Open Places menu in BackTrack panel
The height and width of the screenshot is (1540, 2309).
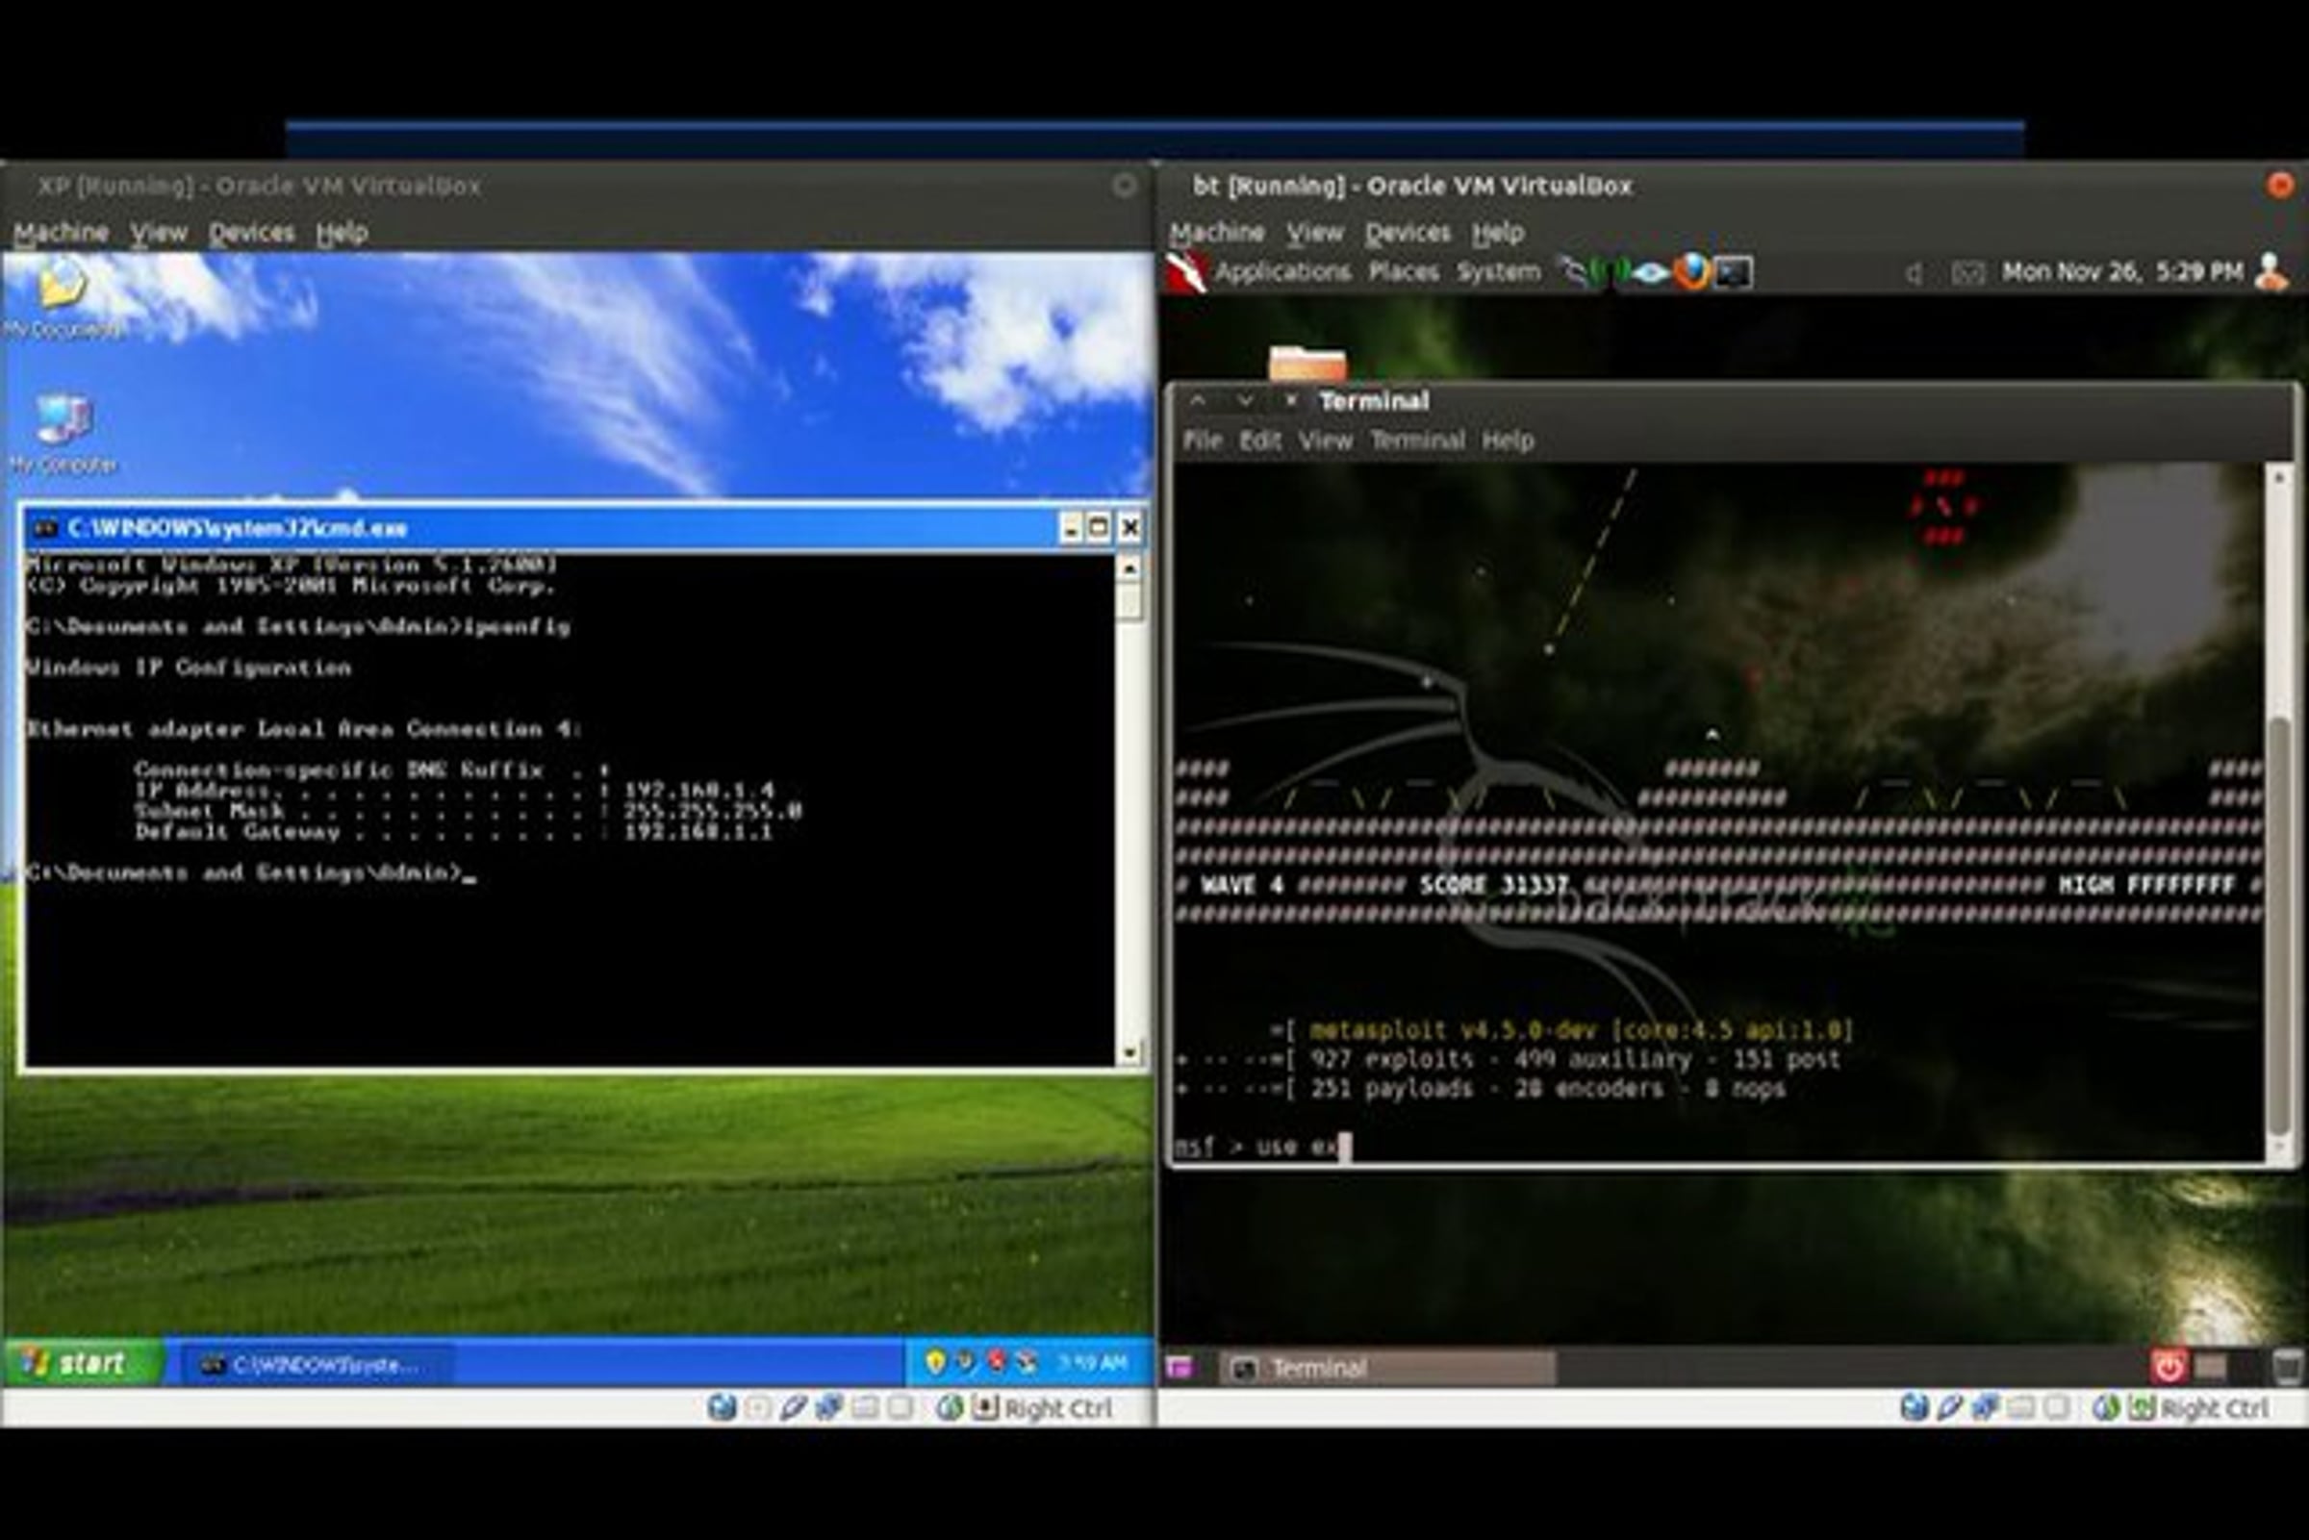[1404, 272]
